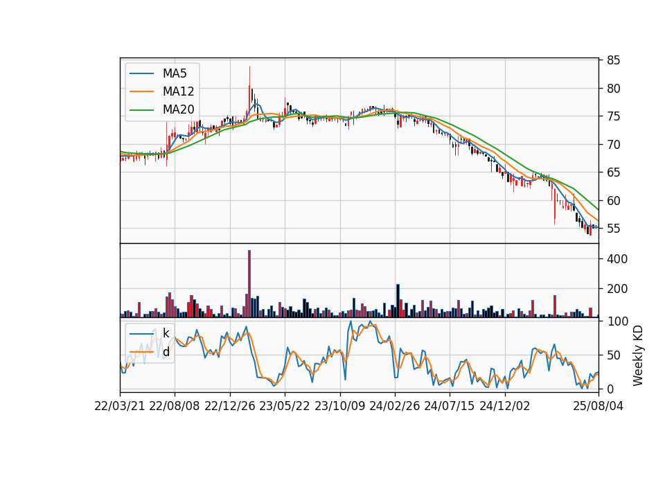Click the k legend label in KD panel

[166, 333]
